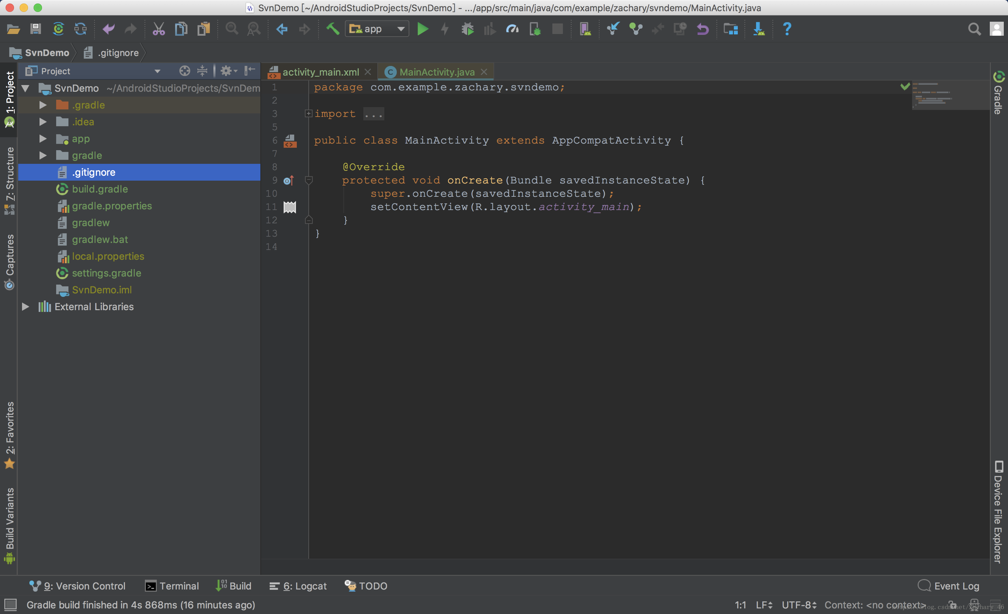Click the Make Project hammer icon
Screen dimensions: 1008x614
[x=332, y=29]
